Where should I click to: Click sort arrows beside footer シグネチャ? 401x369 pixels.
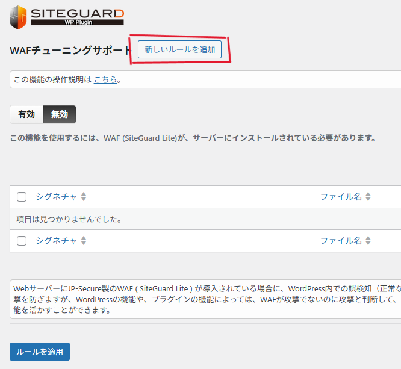(x=84, y=241)
